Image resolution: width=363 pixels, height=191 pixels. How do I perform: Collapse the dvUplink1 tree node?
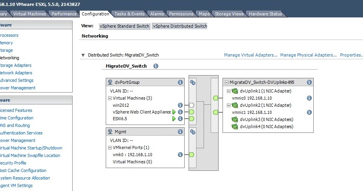click(x=228, y=91)
